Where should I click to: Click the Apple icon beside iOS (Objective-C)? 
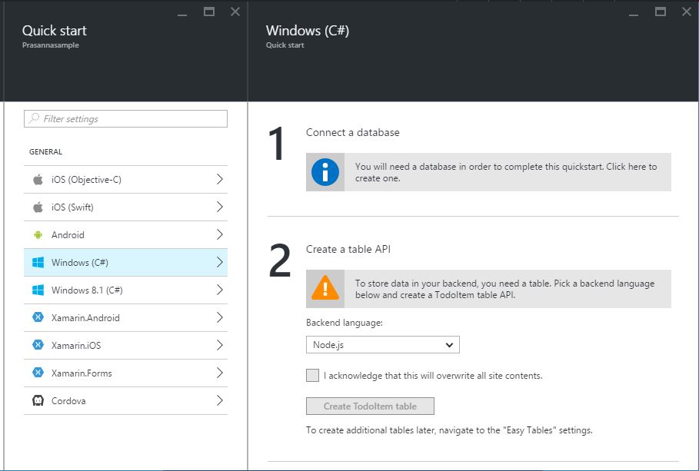point(38,180)
